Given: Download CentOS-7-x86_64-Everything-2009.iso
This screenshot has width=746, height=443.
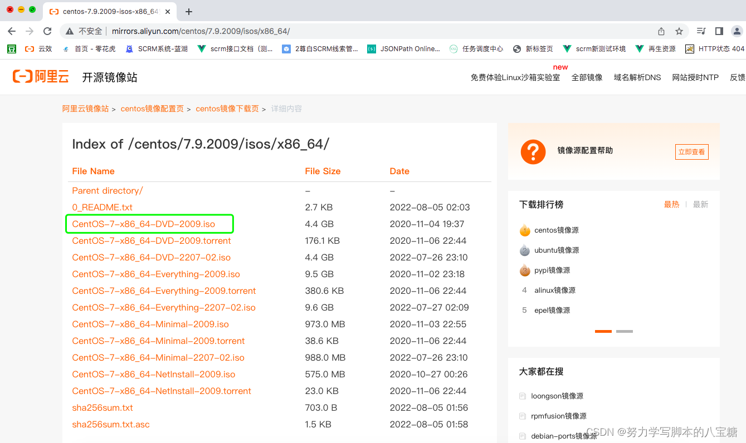Looking at the screenshot, I should pyautogui.click(x=156, y=274).
